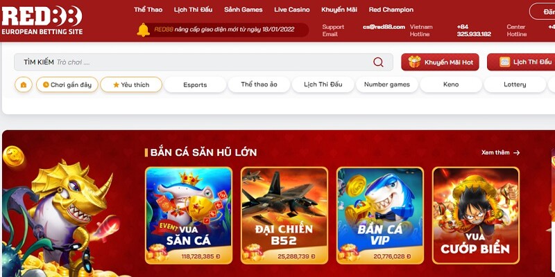Click the cs@red88.com support email
This screenshot has width=555, height=277.
tap(384, 27)
